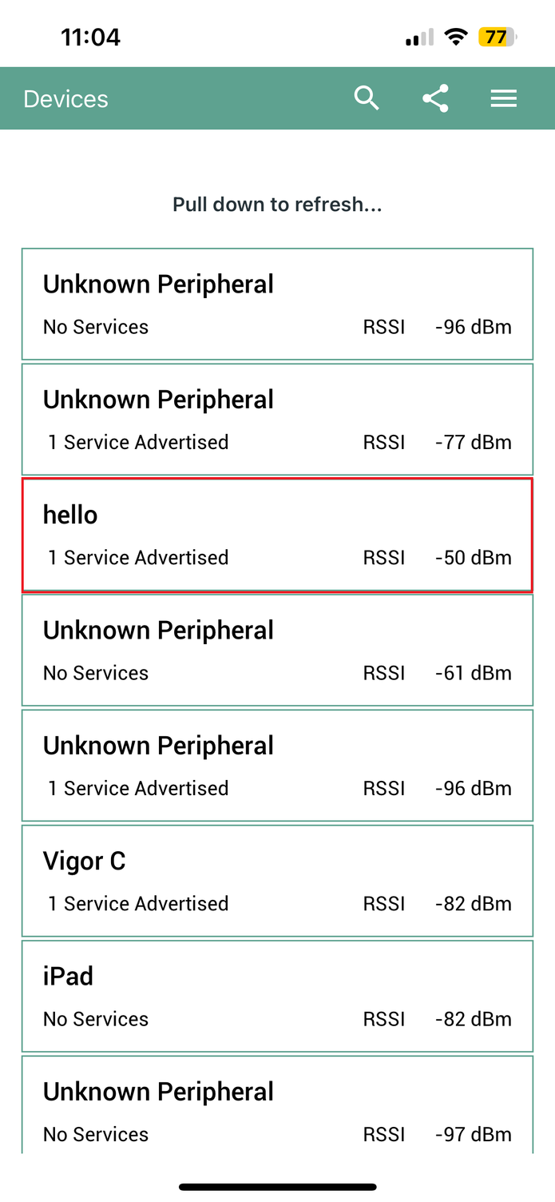Tap the home indicator bar
The image size is (555, 1202).
click(x=277, y=1187)
